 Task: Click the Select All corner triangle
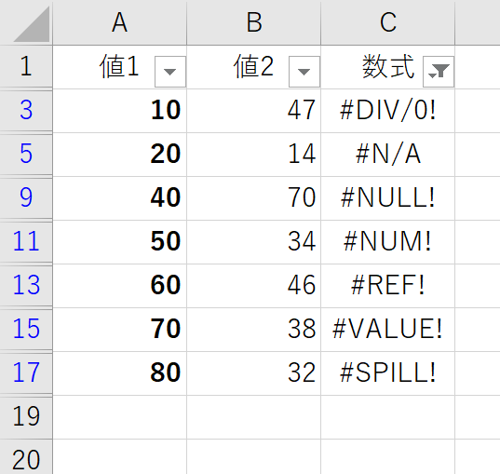pos(32,24)
